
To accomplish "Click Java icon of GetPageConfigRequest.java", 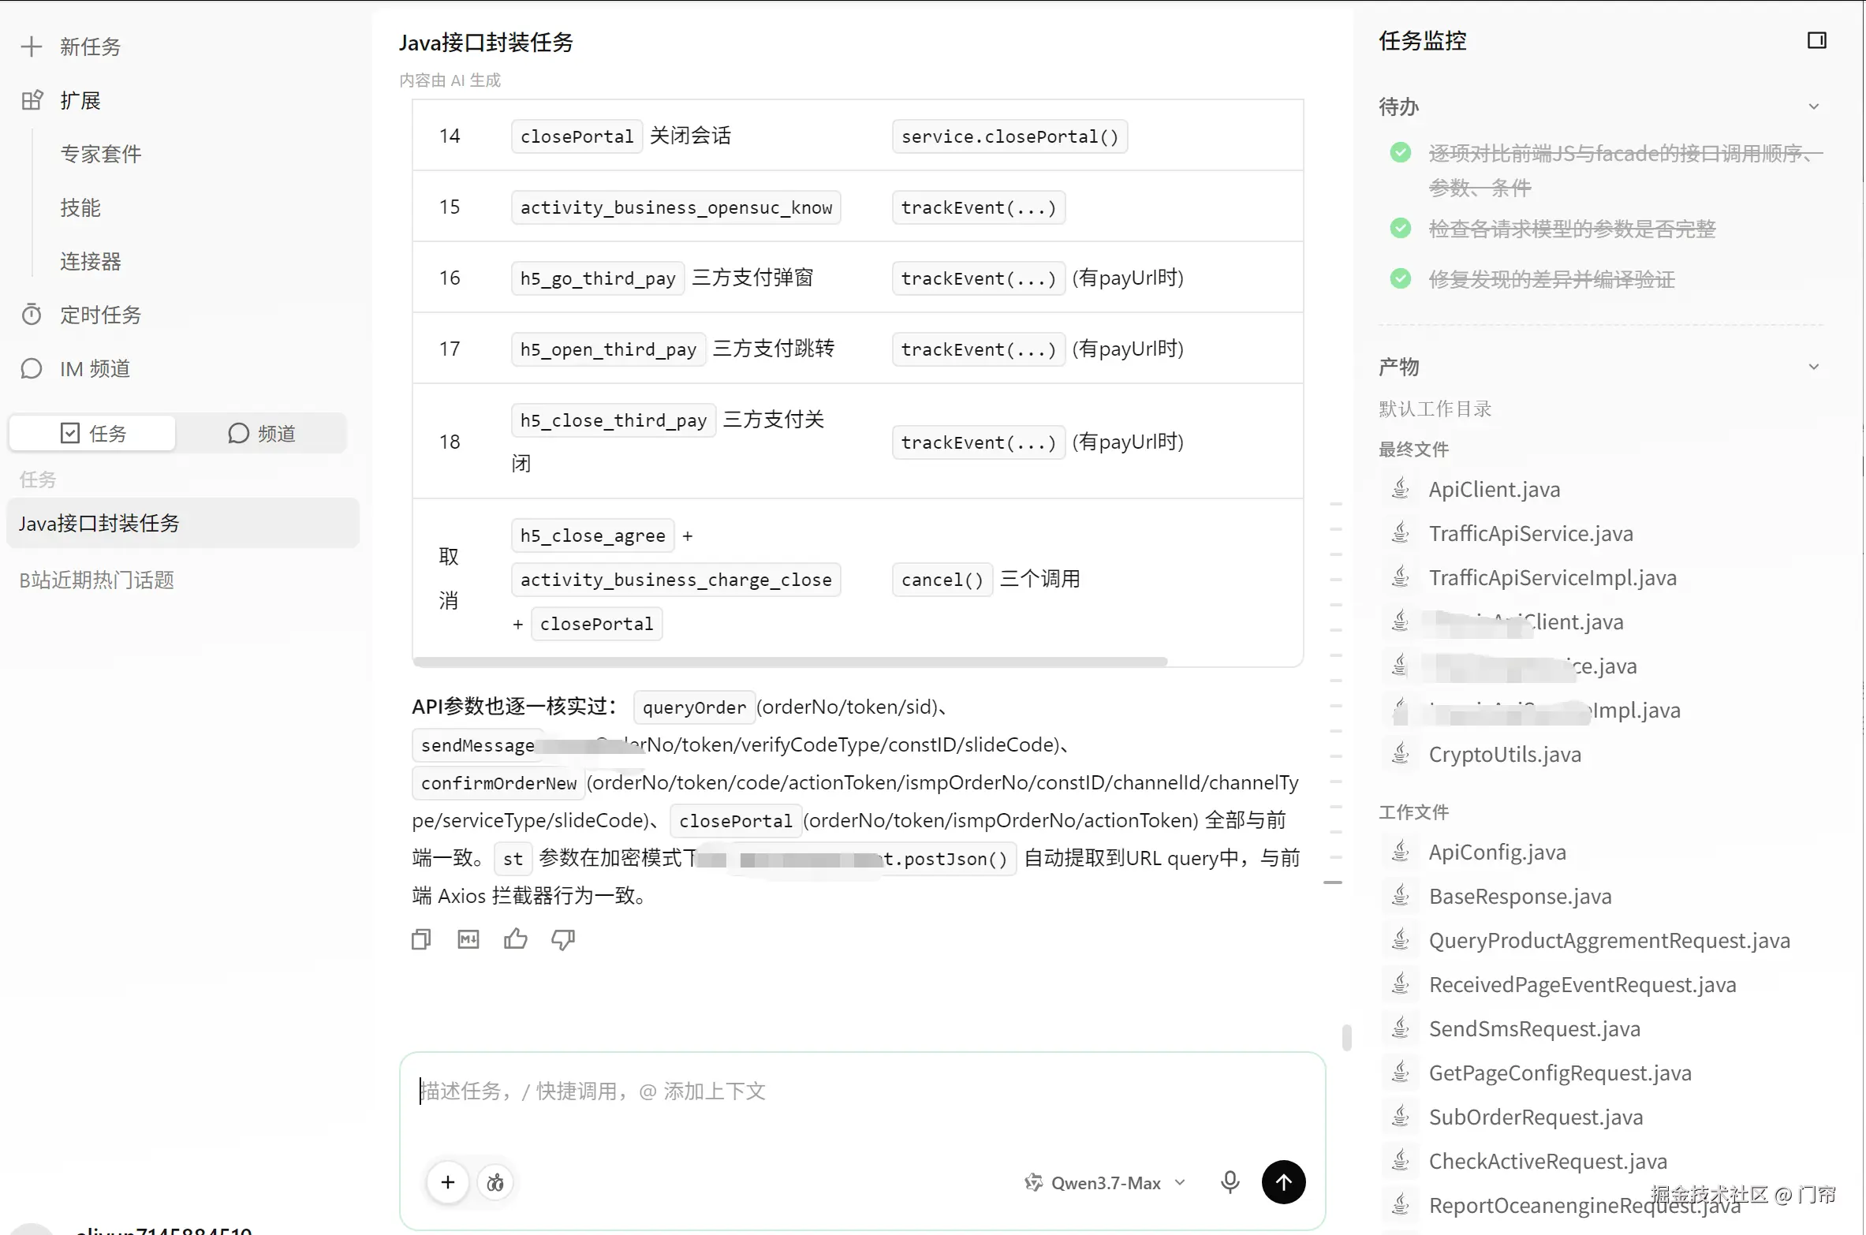I will tap(1401, 1073).
